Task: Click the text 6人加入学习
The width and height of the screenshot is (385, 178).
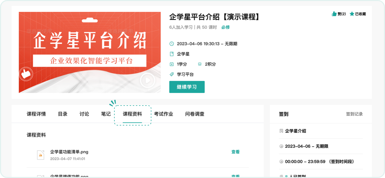Action: coord(181,27)
